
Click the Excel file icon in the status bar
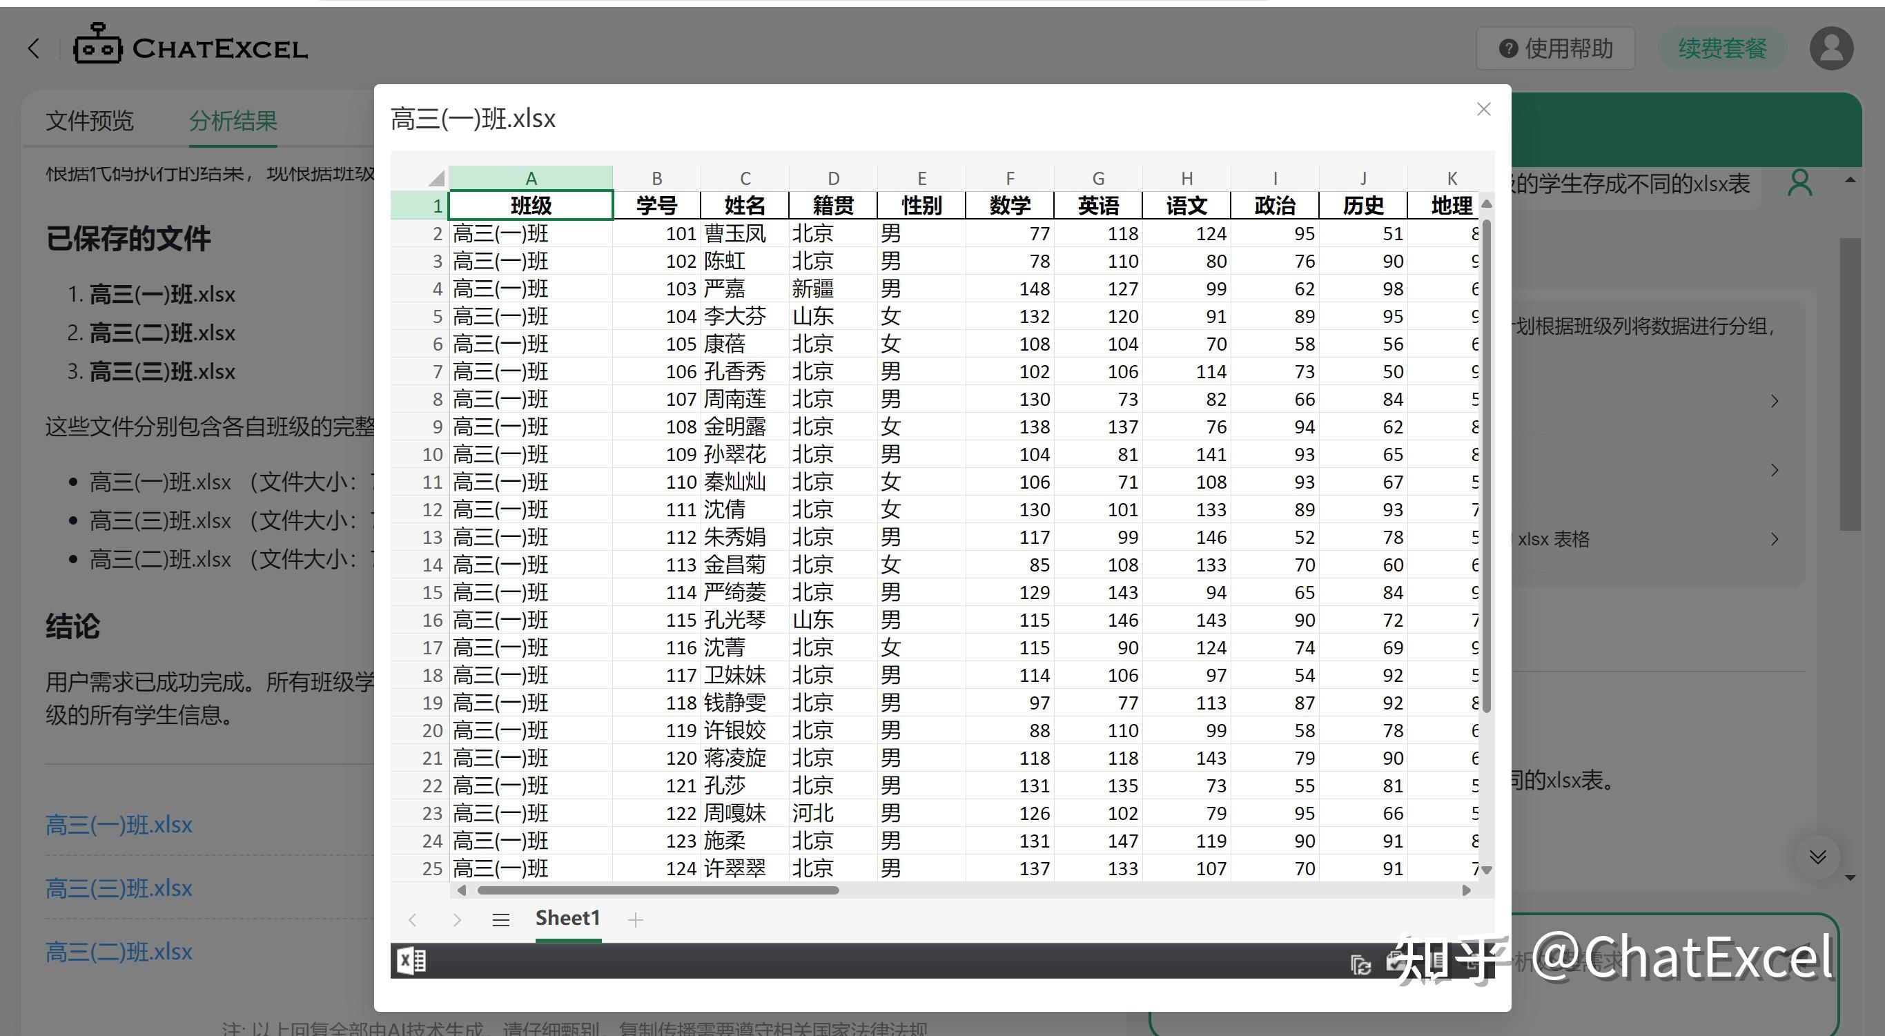[411, 960]
